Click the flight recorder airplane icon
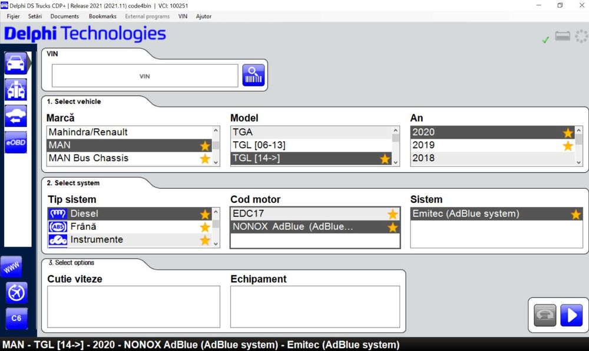589x351 pixels. [x=16, y=293]
